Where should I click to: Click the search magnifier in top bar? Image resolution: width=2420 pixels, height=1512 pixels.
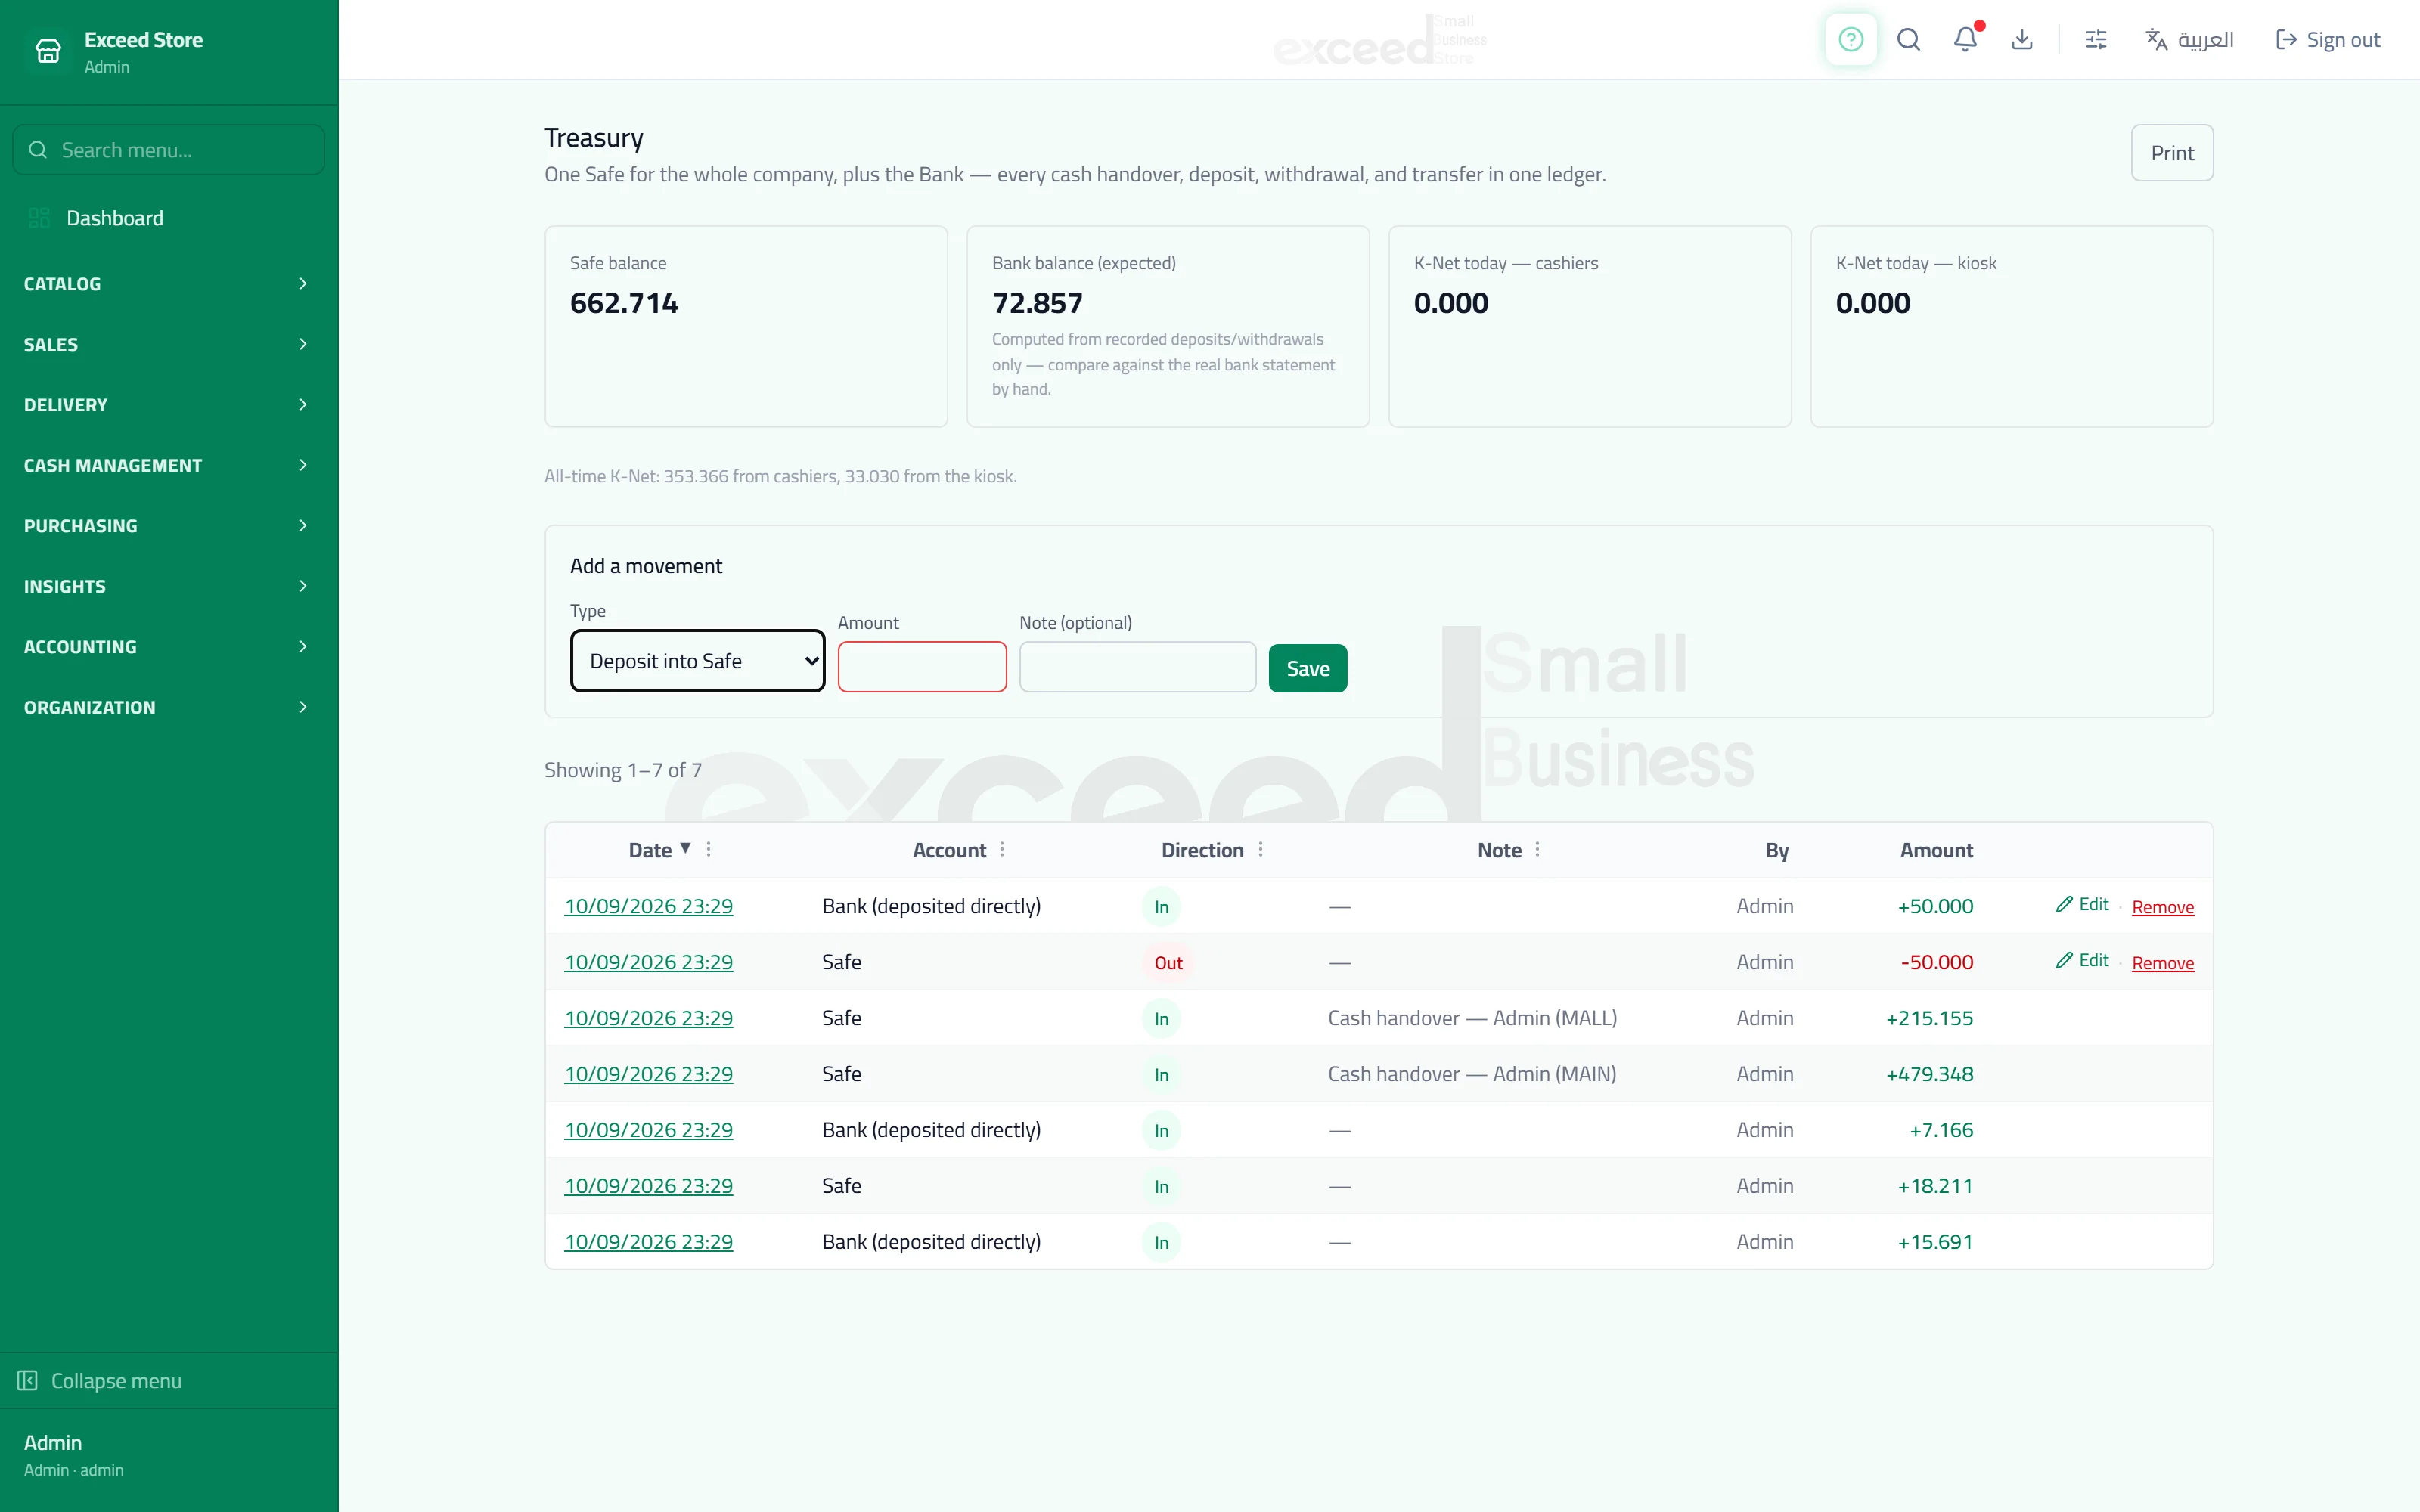pyautogui.click(x=1908, y=40)
